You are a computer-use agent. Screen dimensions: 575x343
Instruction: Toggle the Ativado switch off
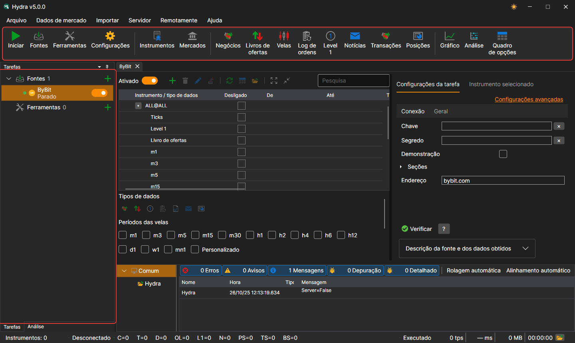150,81
